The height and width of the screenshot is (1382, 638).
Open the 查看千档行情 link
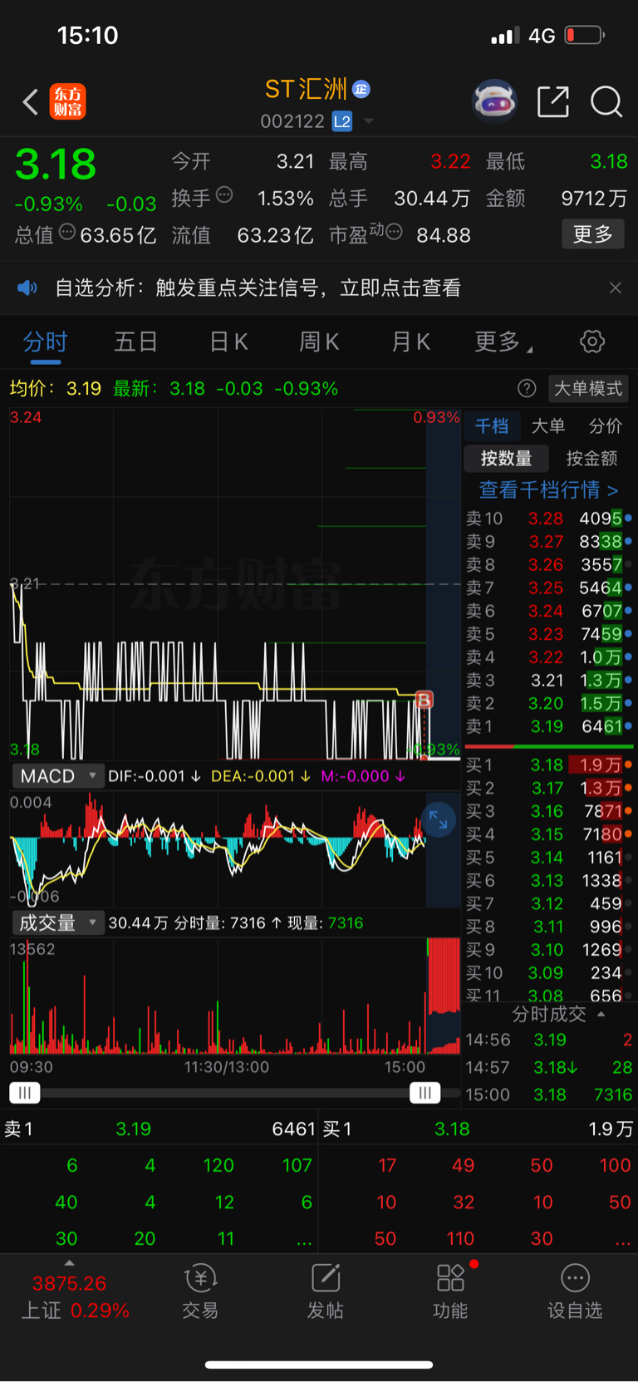[548, 489]
